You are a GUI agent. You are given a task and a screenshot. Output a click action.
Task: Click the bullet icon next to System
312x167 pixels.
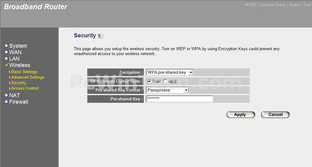click(6, 46)
